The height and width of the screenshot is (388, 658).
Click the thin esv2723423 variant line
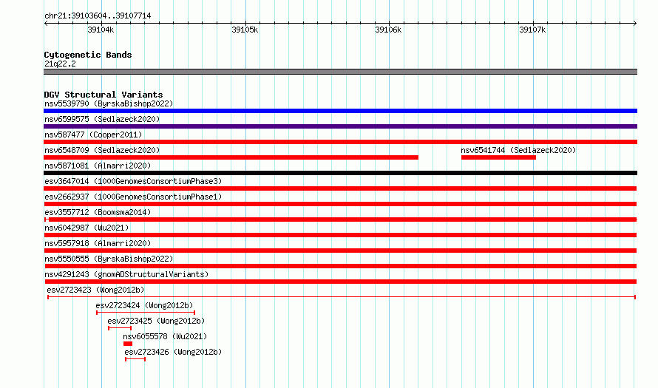pyautogui.click(x=342, y=297)
